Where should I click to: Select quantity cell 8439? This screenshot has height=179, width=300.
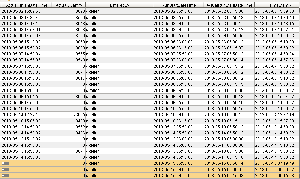[69, 121]
